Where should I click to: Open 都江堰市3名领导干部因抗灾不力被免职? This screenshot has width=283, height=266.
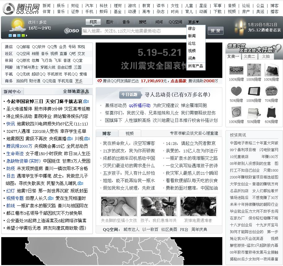[x=44, y=213]
